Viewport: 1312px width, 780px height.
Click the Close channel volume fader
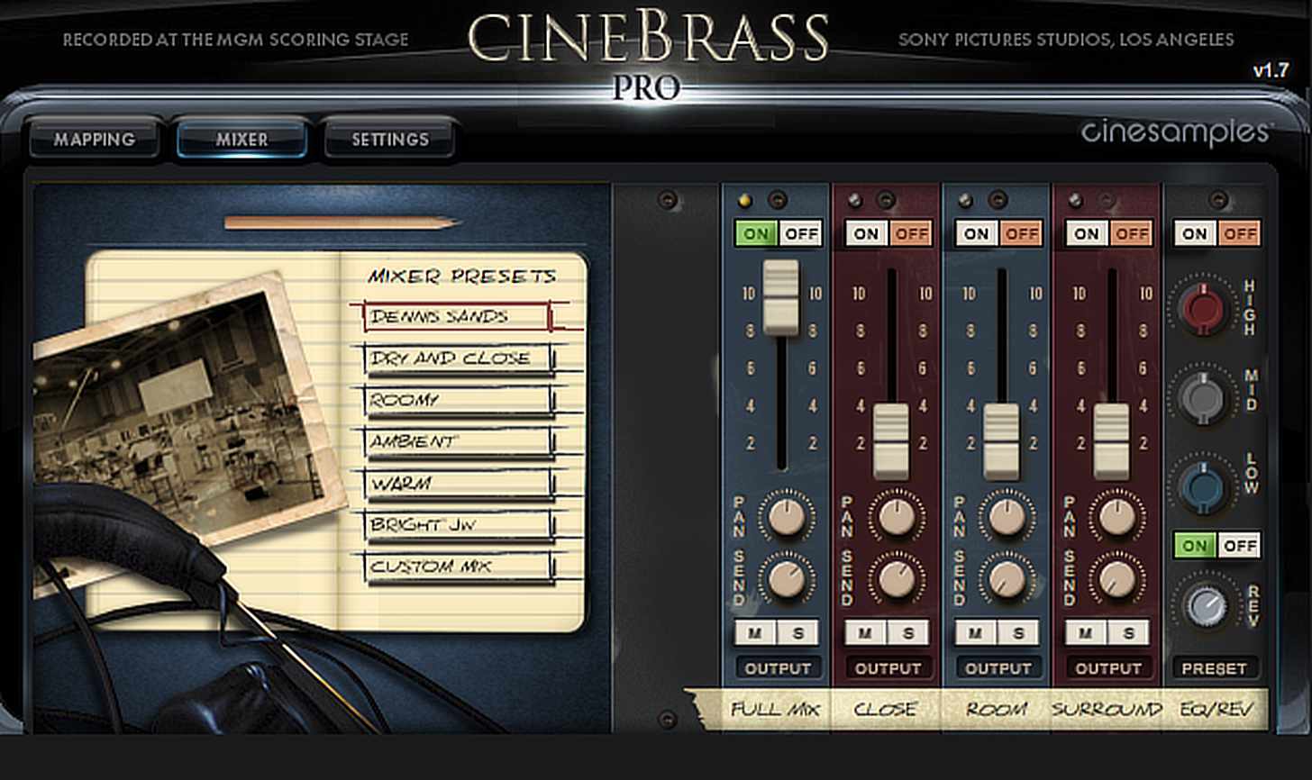click(x=891, y=441)
